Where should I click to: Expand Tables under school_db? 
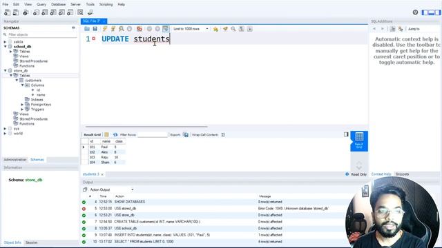pyautogui.click(x=11, y=52)
